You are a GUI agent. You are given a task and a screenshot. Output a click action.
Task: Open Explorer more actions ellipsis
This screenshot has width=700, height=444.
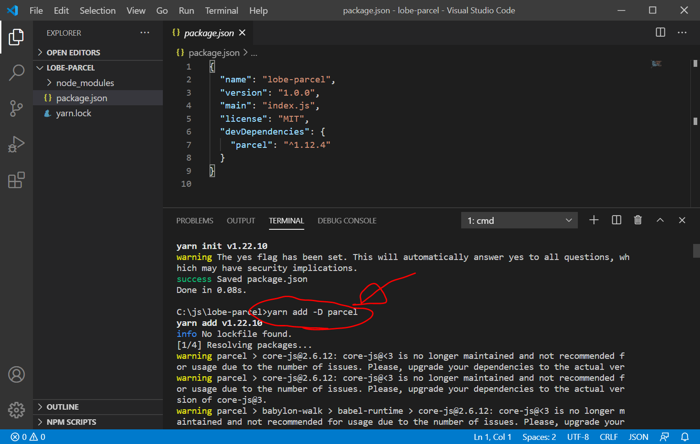pyautogui.click(x=145, y=32)
